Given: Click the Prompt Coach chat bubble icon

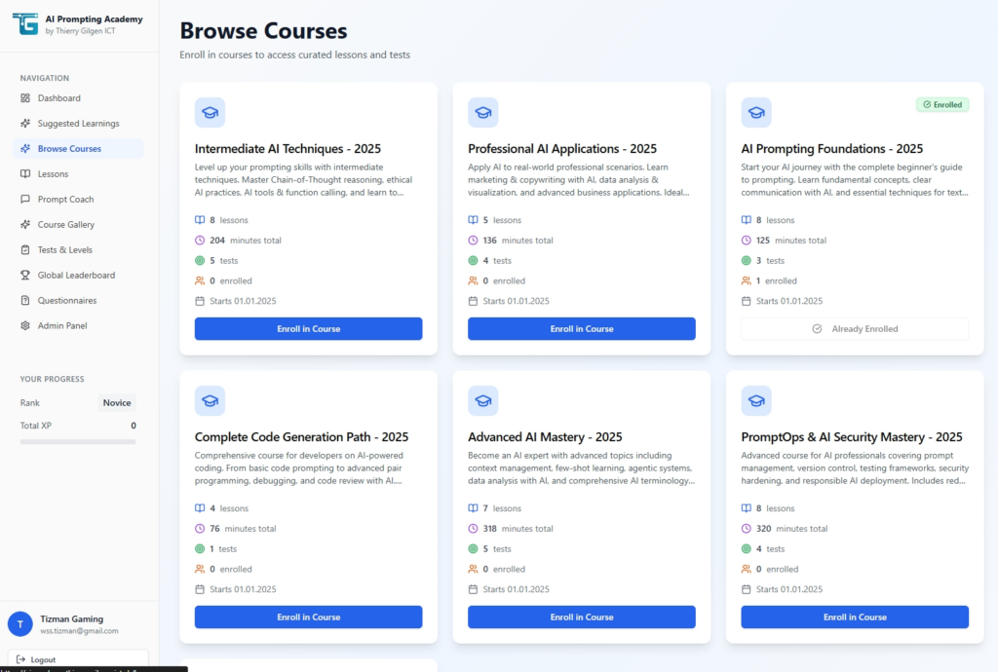Looking at the screenshot, I should (x=25, y=200).
